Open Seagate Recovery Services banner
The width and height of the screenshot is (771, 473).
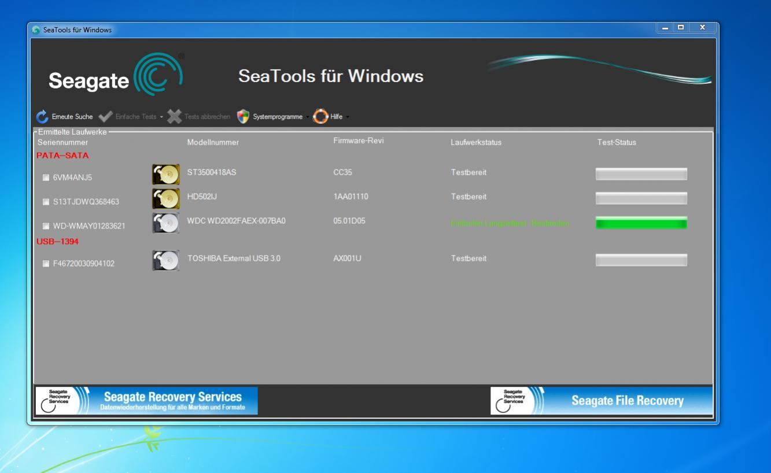146,401
